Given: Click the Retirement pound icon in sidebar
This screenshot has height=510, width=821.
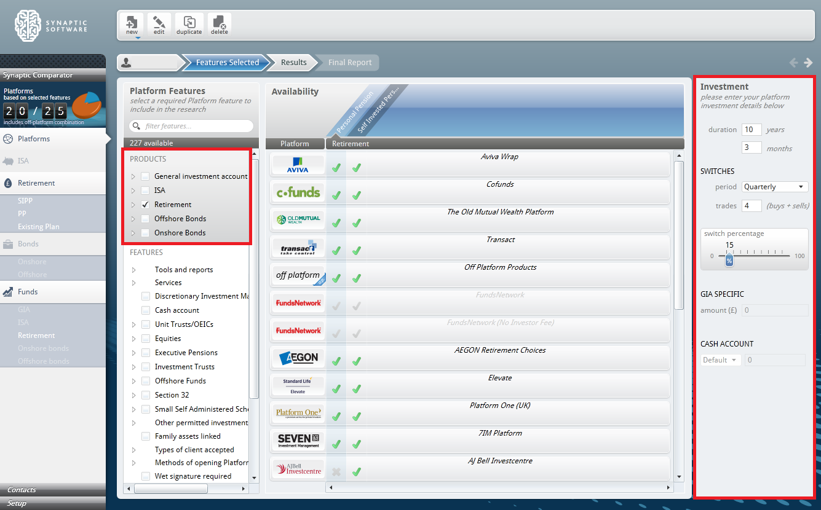Looking at the screenshot, I should coord(8,183).
